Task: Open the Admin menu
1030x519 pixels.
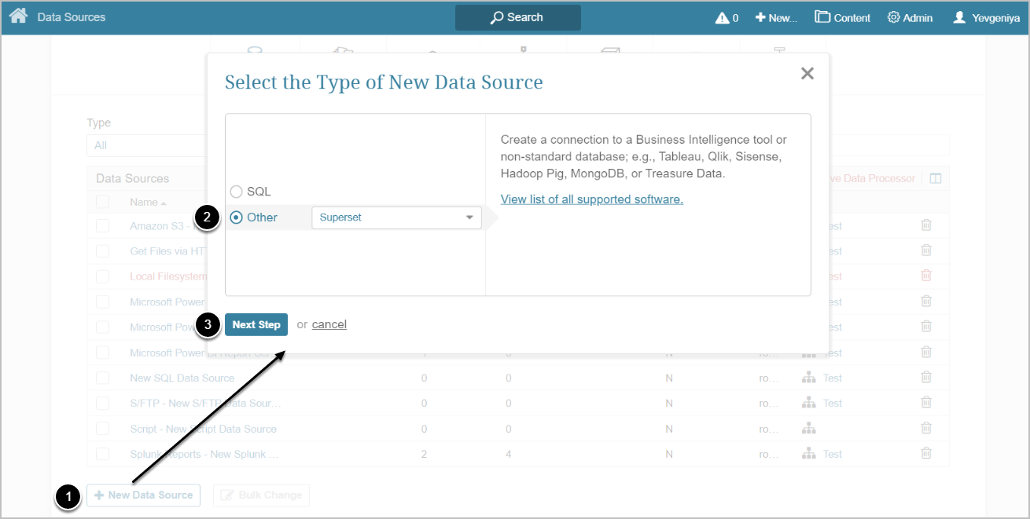Action: pos(910,17)
